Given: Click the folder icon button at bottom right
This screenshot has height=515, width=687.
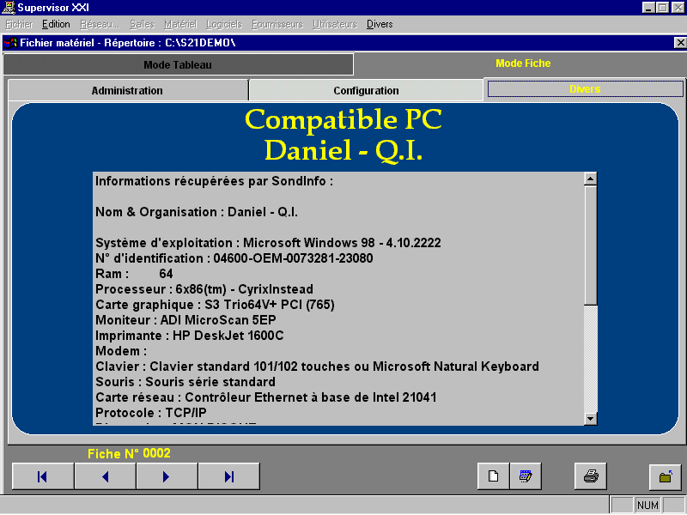Looking at the screenshot, I should click(x=665, y=476).
